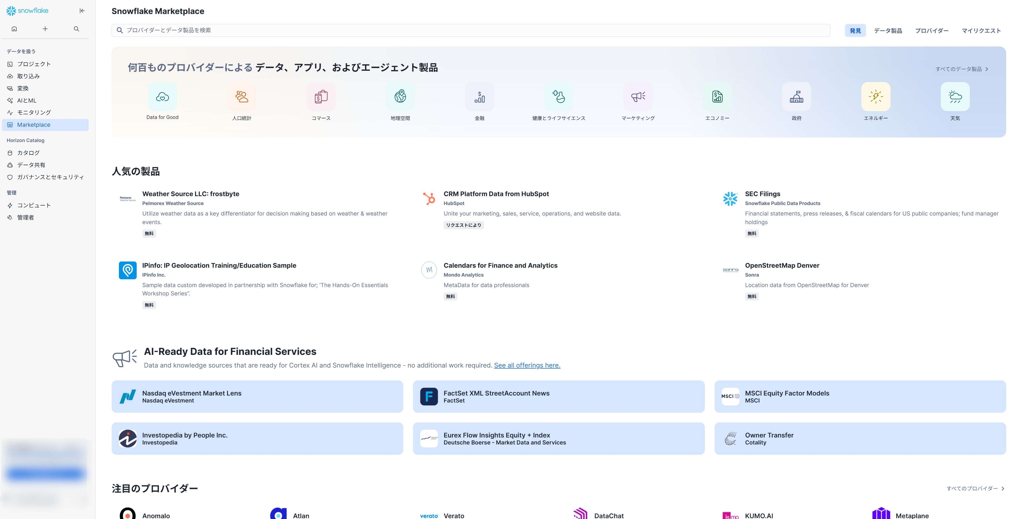Viewport: 1018px width, 519px height.
Task: Open the マイリクエスト tab
Action: point(981,31)
